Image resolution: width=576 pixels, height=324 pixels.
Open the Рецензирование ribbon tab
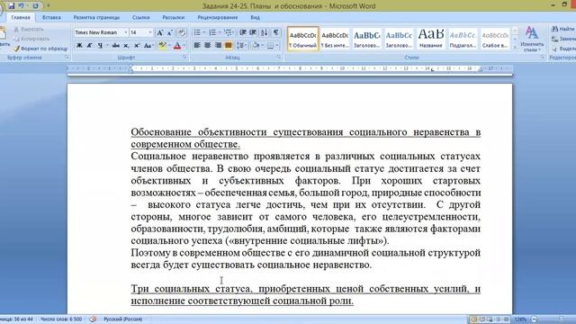pyautogui.click(x=218, y=17)
